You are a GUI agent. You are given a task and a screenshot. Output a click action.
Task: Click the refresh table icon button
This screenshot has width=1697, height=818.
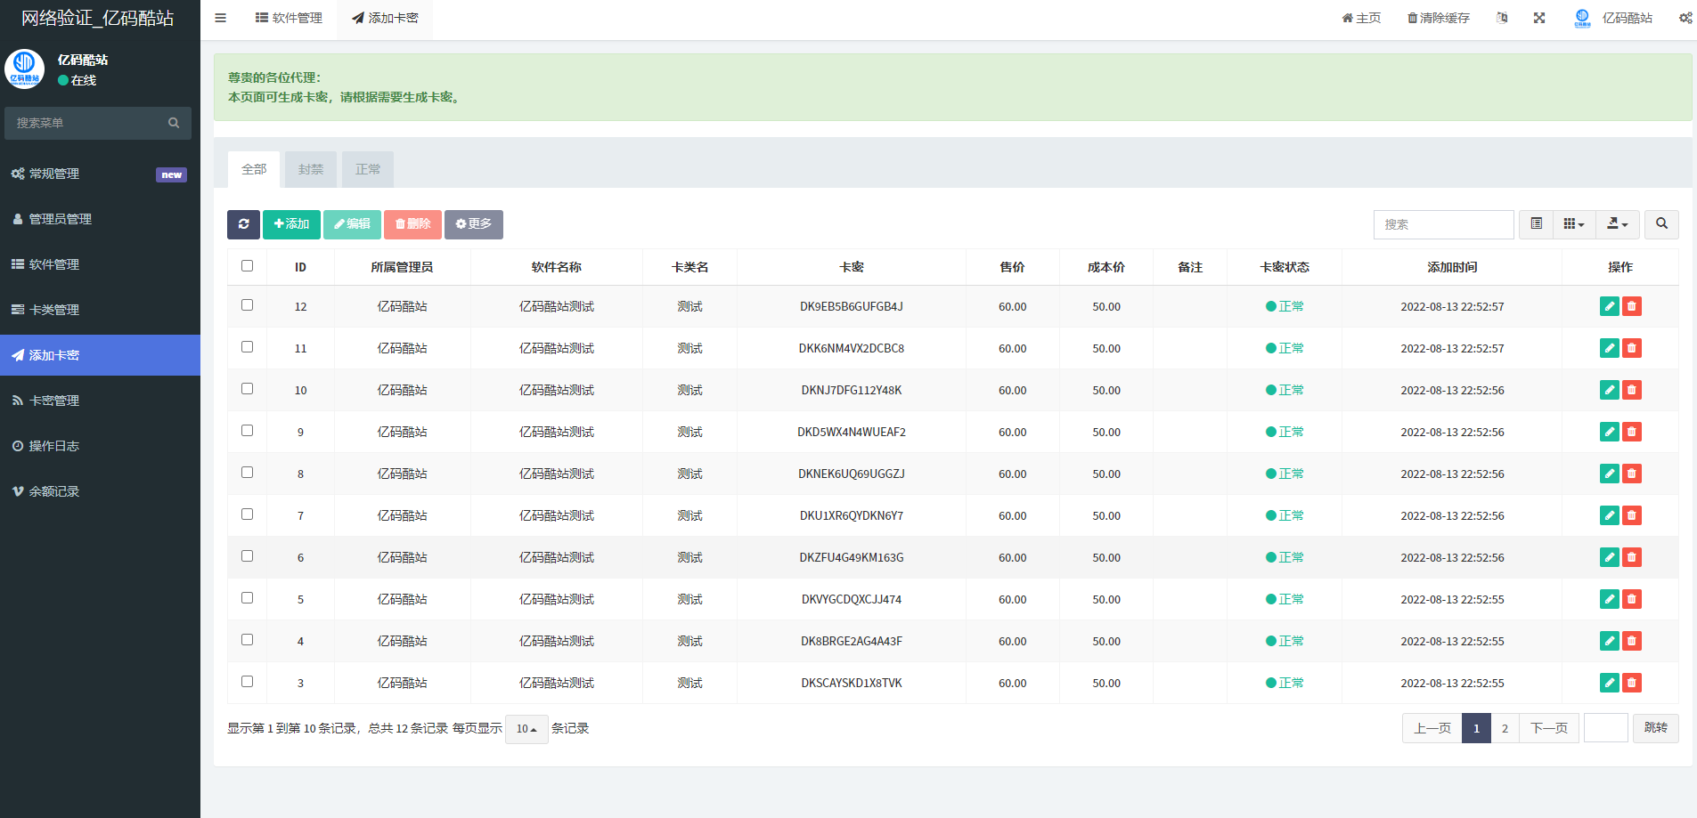click(x=243, y=224)
